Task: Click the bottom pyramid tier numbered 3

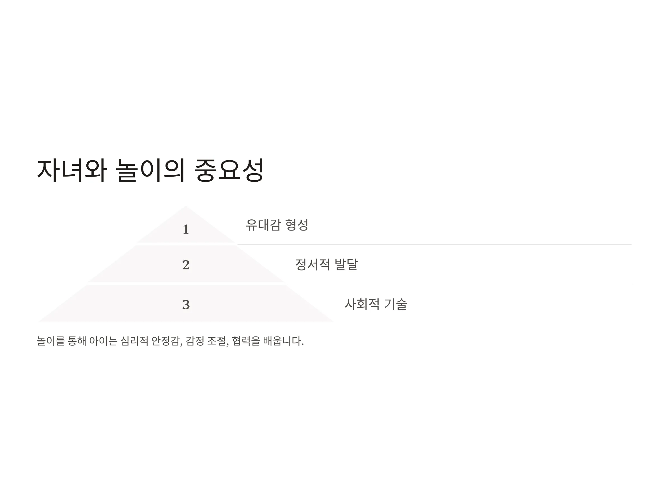Action: (186, 303)
